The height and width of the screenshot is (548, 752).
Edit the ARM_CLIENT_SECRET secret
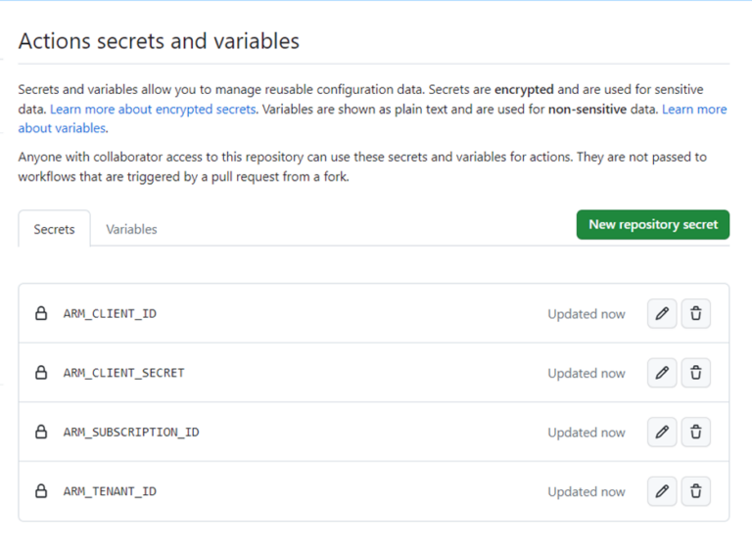(662, 373)
